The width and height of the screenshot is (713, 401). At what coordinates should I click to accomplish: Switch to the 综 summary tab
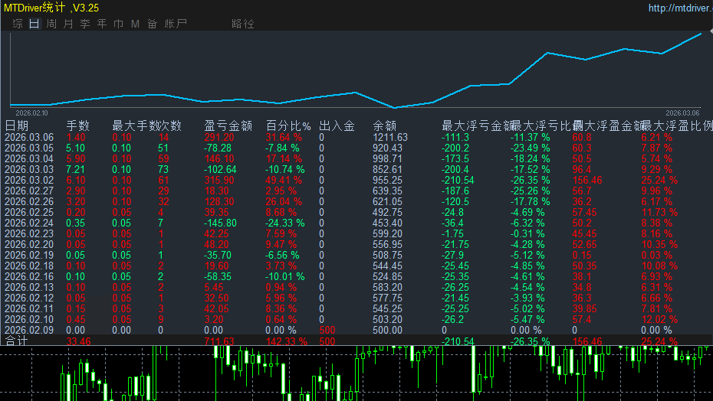pos(18,24)
